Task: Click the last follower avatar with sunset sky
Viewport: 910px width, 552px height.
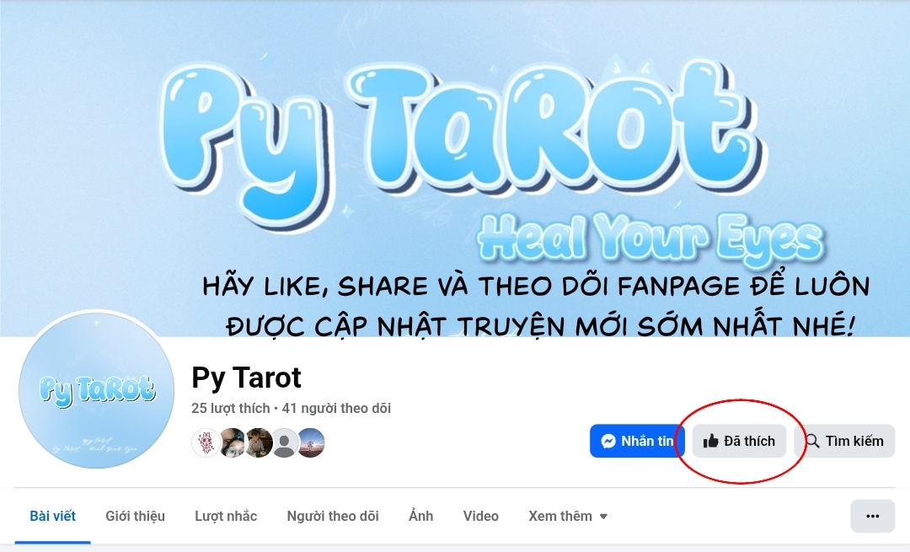Action: (x=311, y=443)
